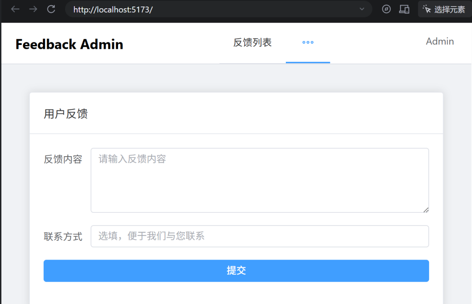
Task: Go forward using the browser forward arrow
Action: [33, 9]
